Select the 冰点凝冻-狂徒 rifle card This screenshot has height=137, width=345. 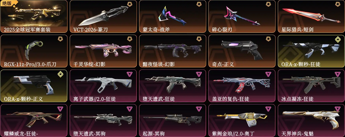tap(311, 86)
